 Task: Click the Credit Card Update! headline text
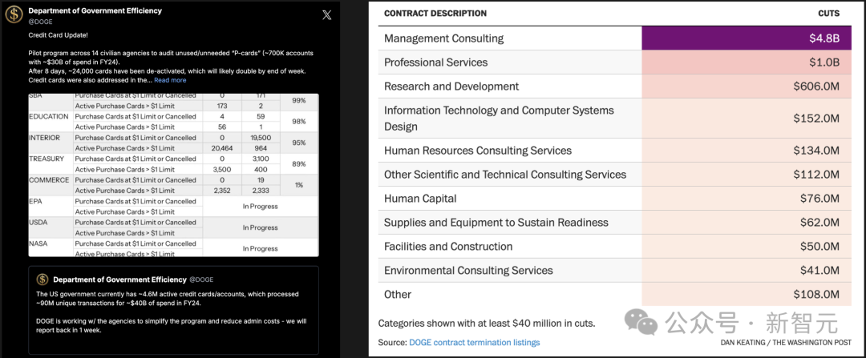click(x=57, y=34)
